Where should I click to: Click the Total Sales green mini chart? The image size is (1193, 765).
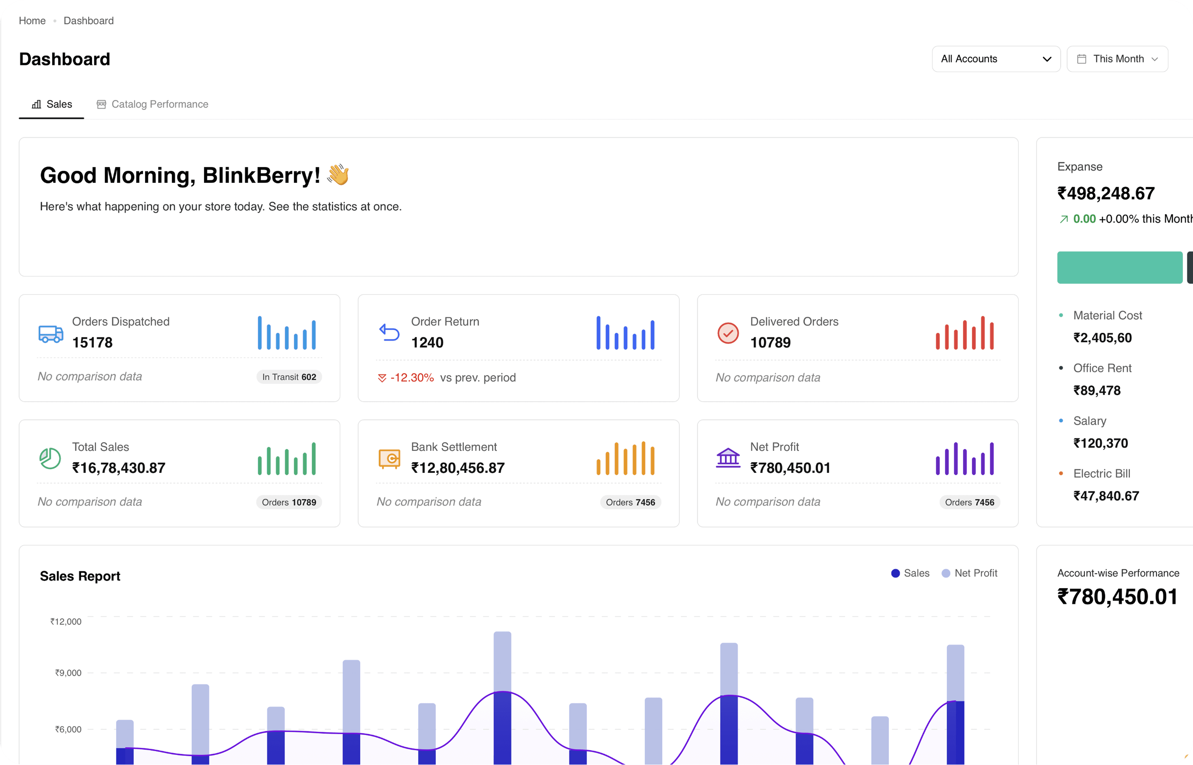point(287,459)
